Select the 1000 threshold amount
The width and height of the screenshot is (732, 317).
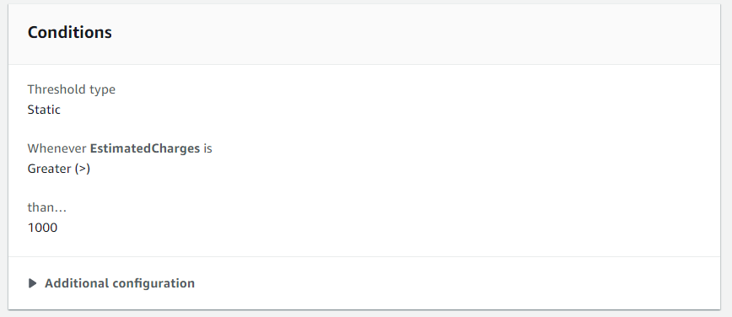pos(42,228)
